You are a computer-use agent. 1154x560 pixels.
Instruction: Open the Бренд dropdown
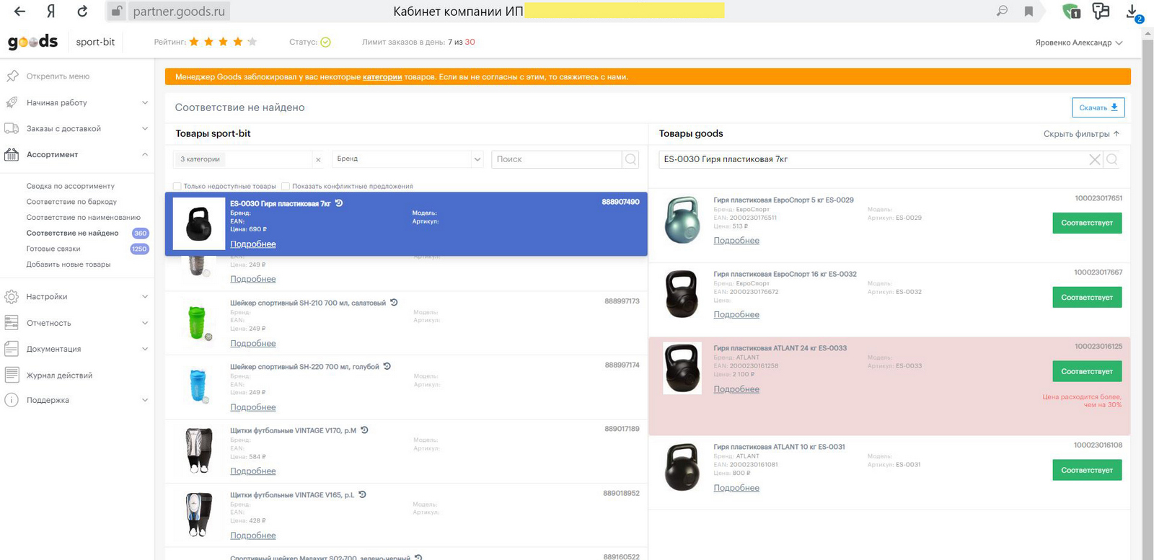coord(408,159)
